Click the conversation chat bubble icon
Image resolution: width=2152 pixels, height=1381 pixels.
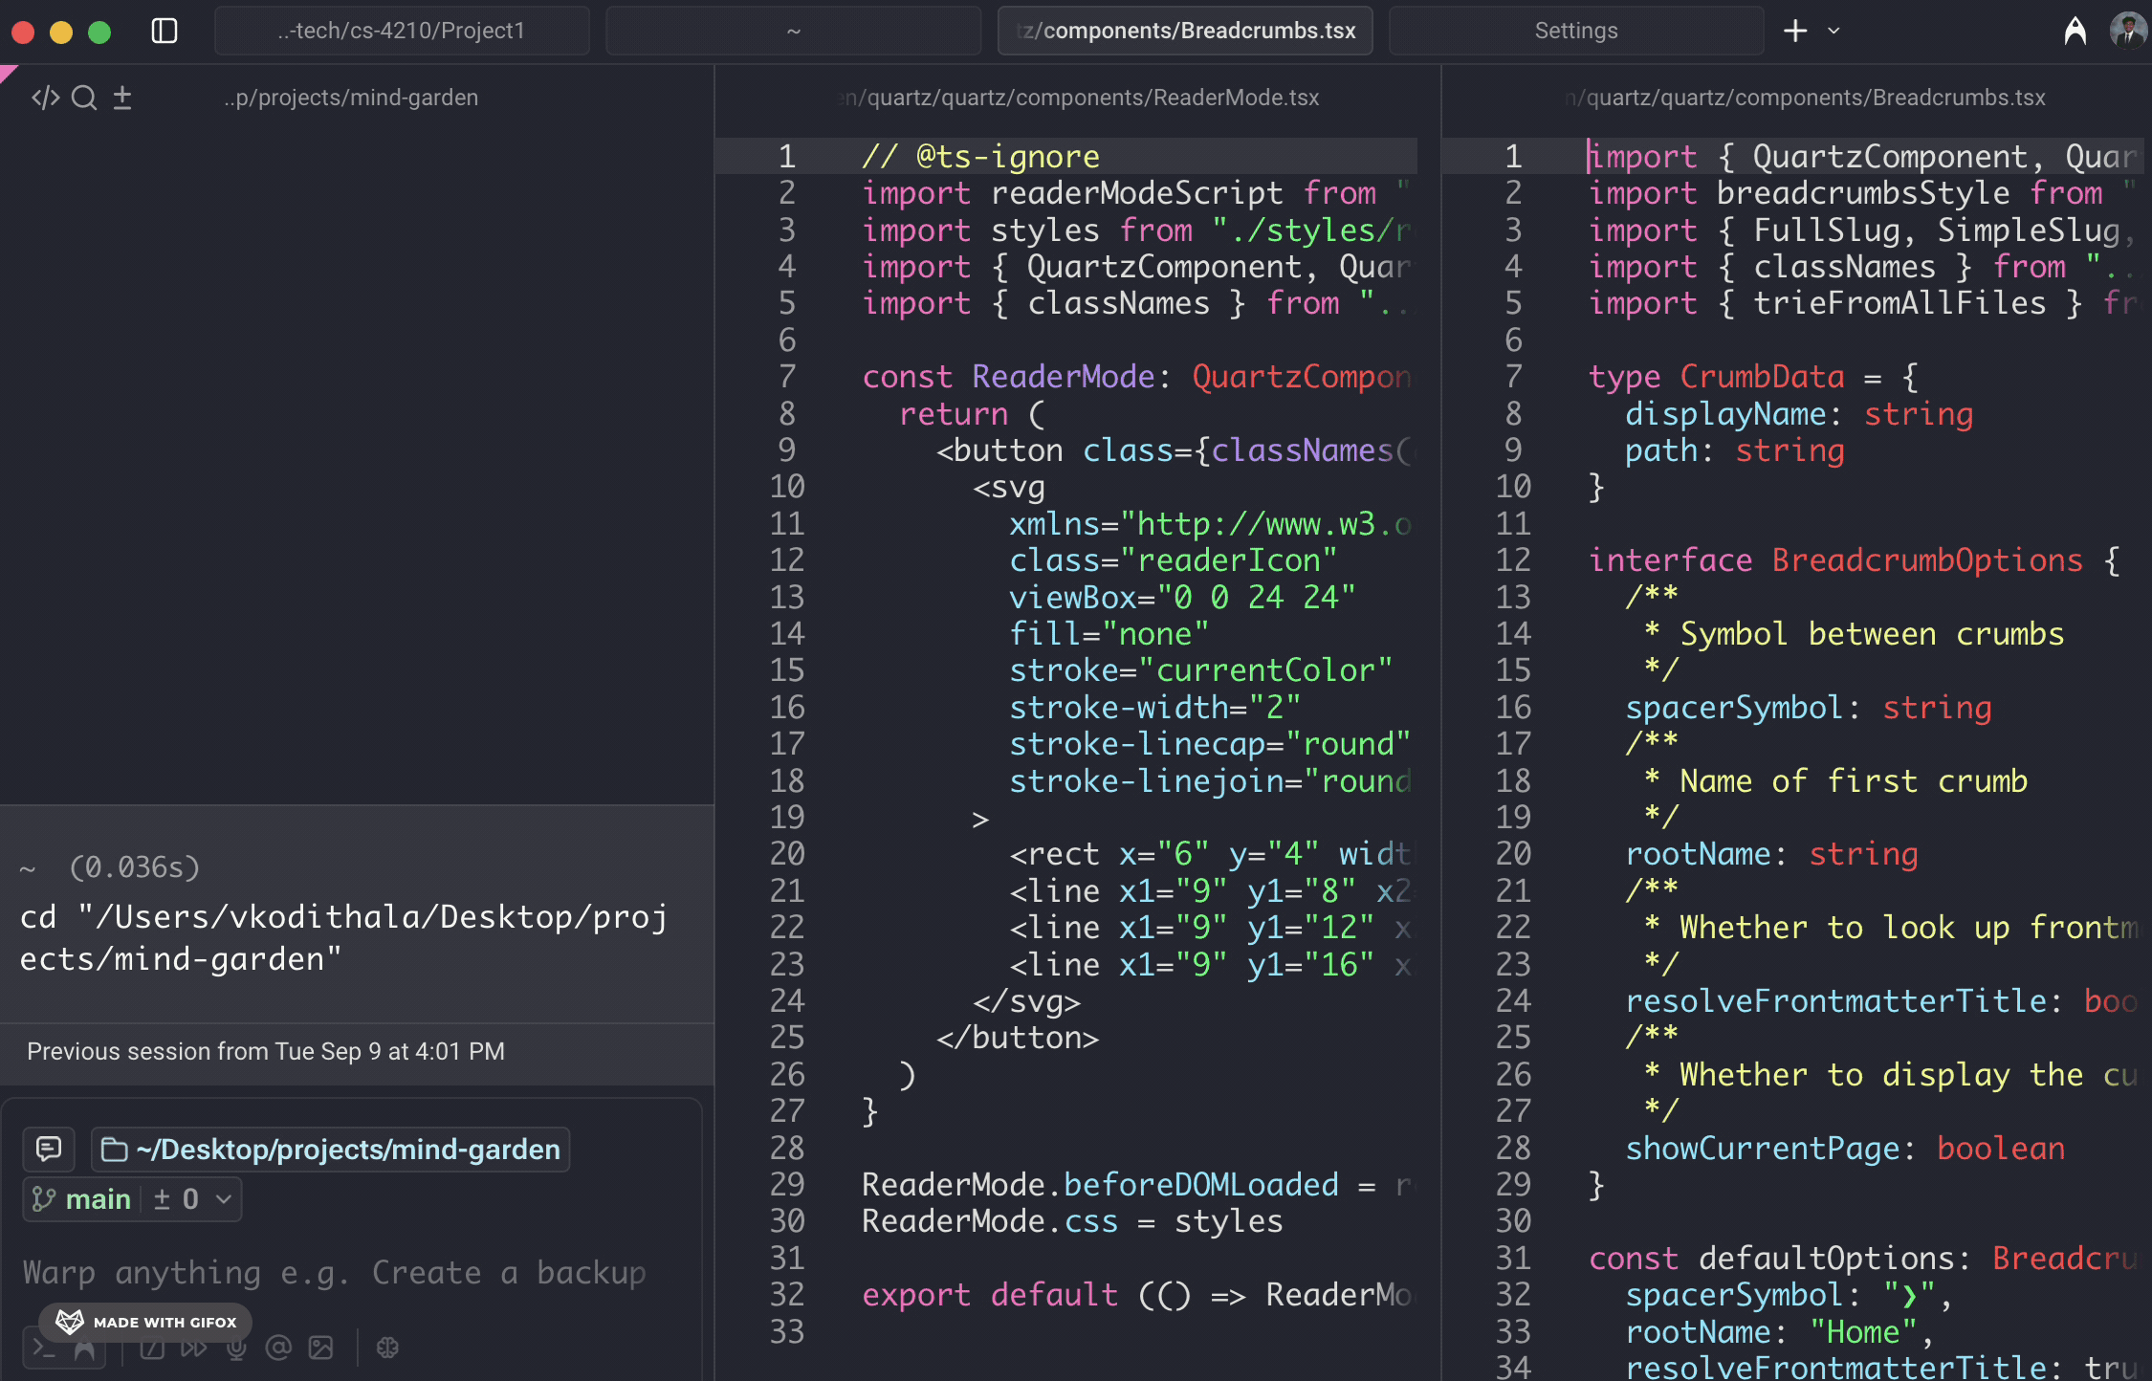[49, 1149]
